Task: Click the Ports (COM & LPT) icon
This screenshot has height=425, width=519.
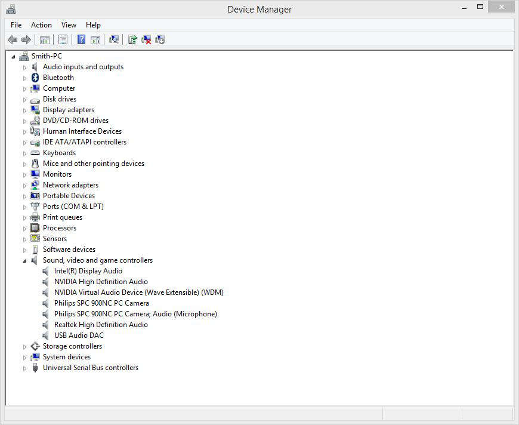Action: (35, 207)
